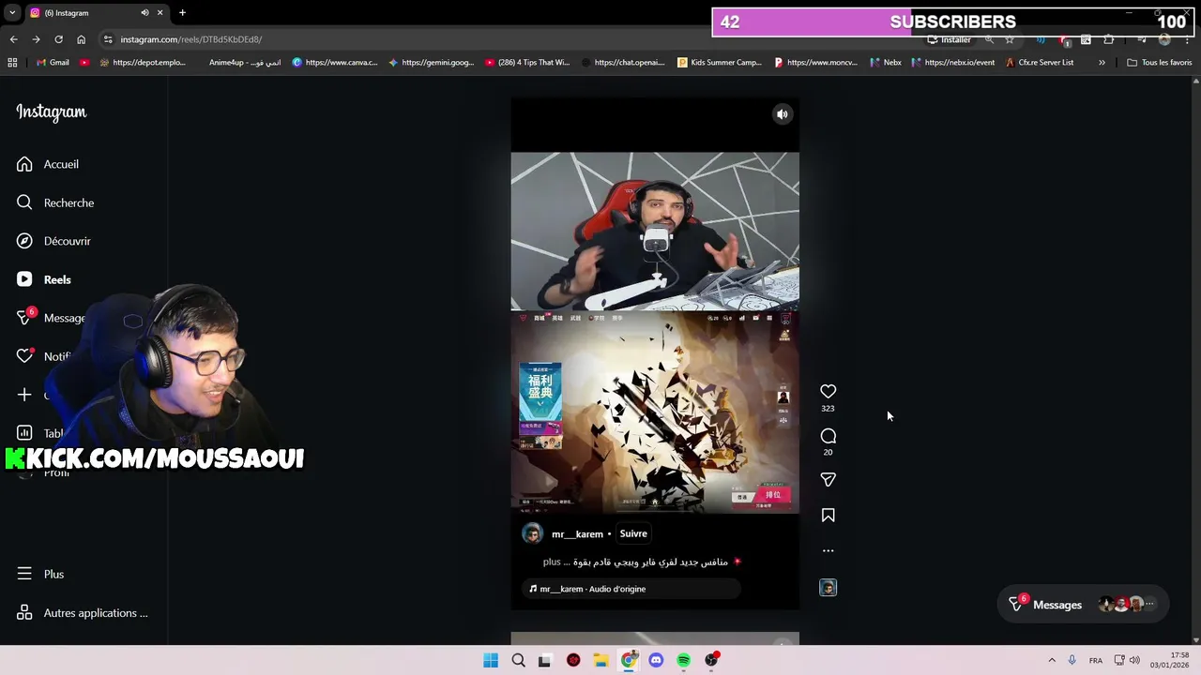Open the Chrome apps grid icon
1201x675 pixels.
point(12,63)
